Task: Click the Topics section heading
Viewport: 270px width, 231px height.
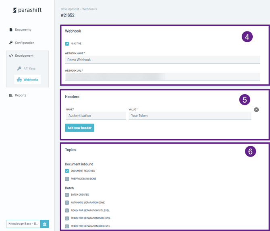Action: (x=71, y=150)
